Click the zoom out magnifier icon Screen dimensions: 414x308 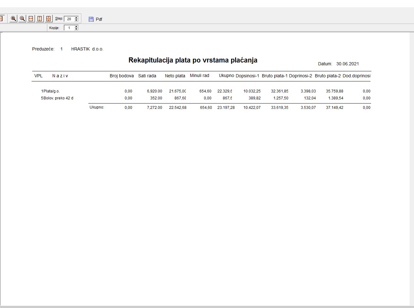click(22, 19)
